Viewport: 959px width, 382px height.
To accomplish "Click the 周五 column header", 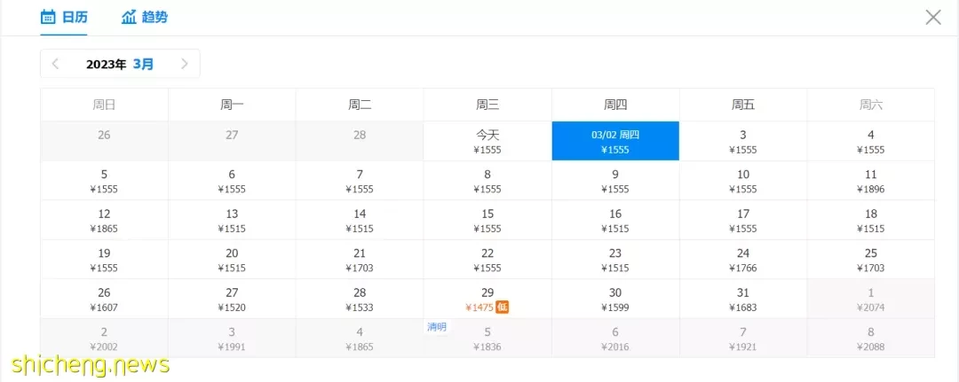I will (743, 105).
